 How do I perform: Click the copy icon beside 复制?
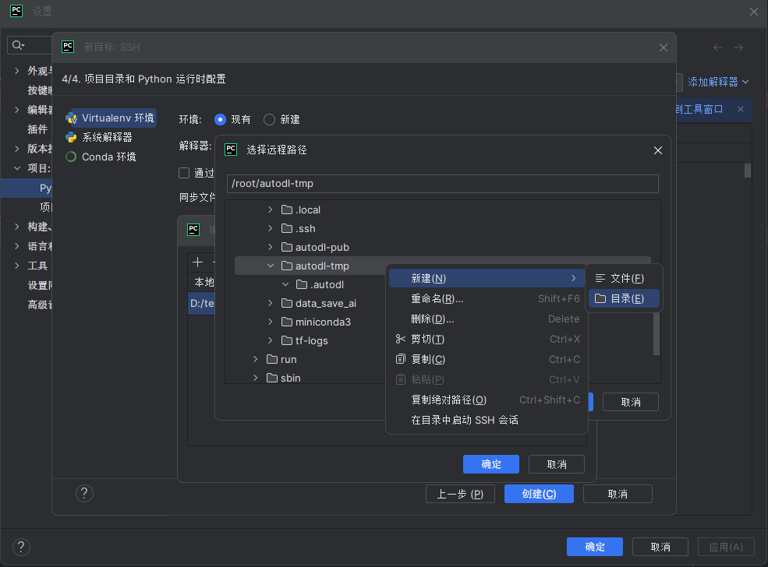click(x=401, y=359)
